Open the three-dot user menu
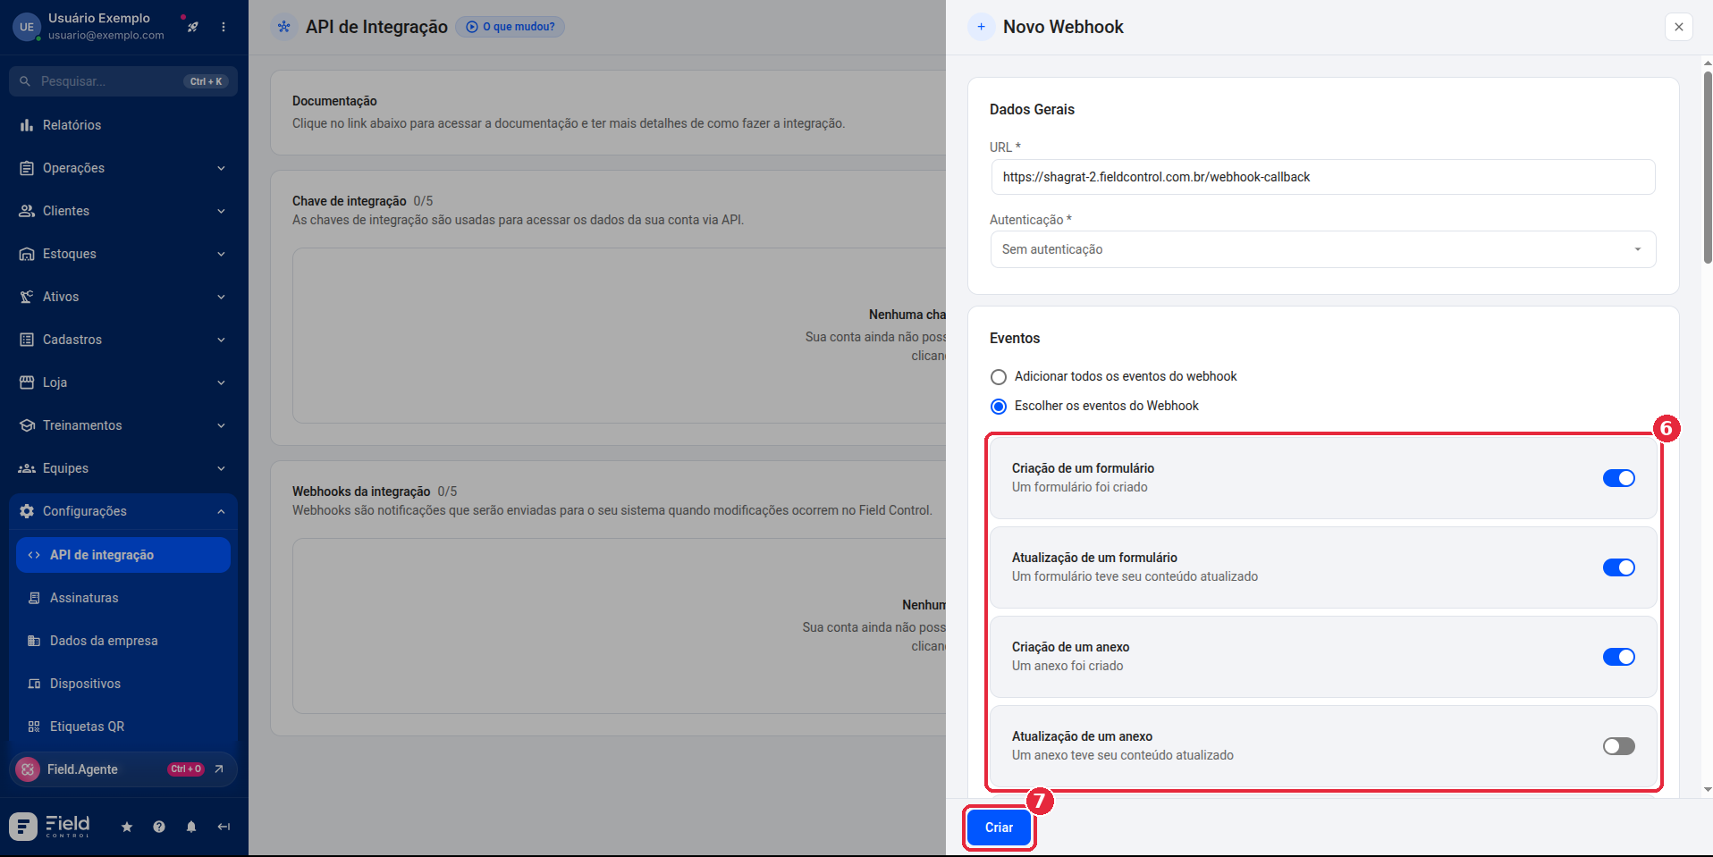1713x857 pixels. click(224, 27)
